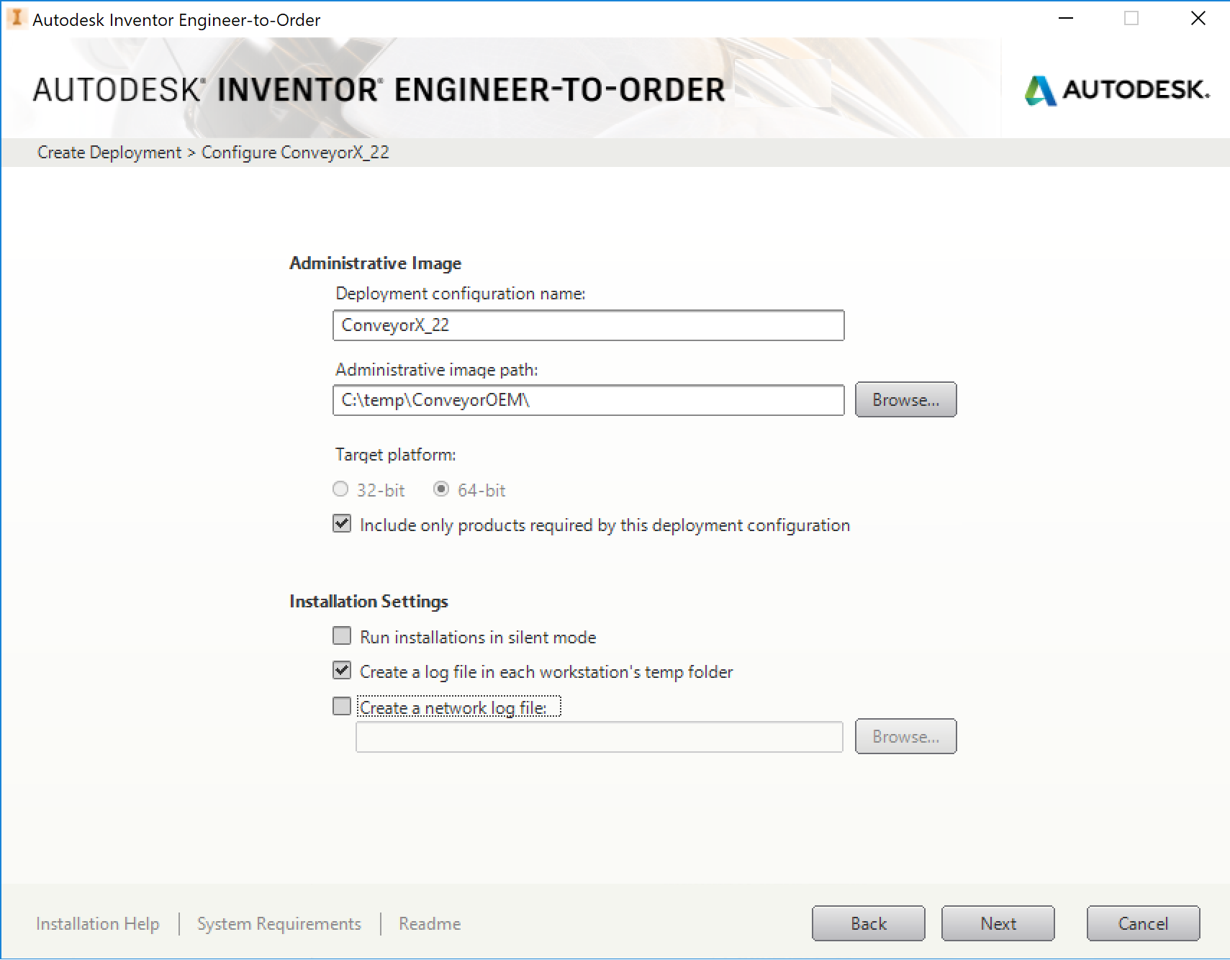Enable Create a network log file
This screenshot has width=1230, height=960.
(342, 707)
